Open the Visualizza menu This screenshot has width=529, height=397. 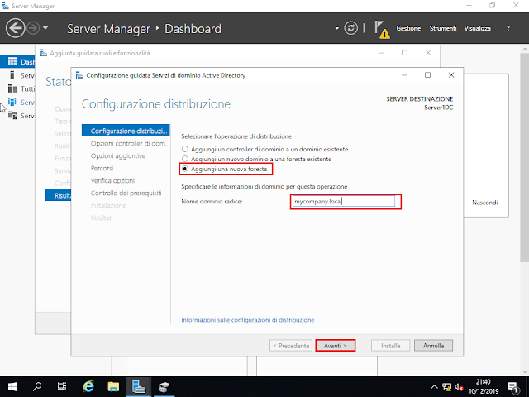click(478, 28)
